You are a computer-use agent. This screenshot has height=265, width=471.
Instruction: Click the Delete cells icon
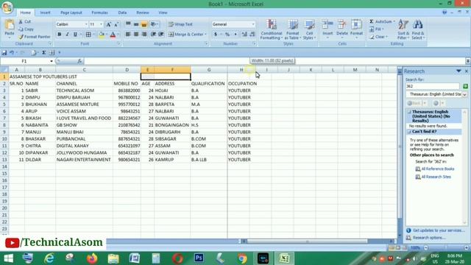341,25
